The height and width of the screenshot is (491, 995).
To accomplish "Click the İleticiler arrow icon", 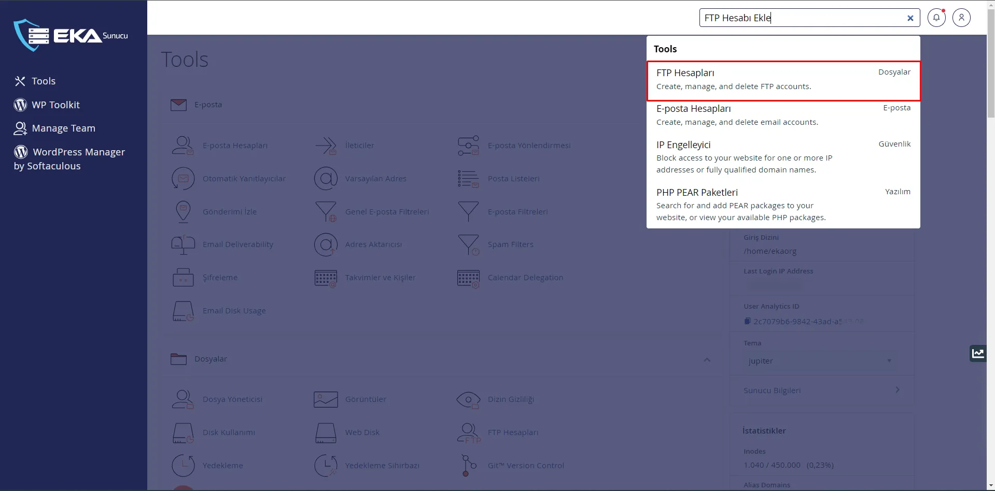I will [326, 146].
